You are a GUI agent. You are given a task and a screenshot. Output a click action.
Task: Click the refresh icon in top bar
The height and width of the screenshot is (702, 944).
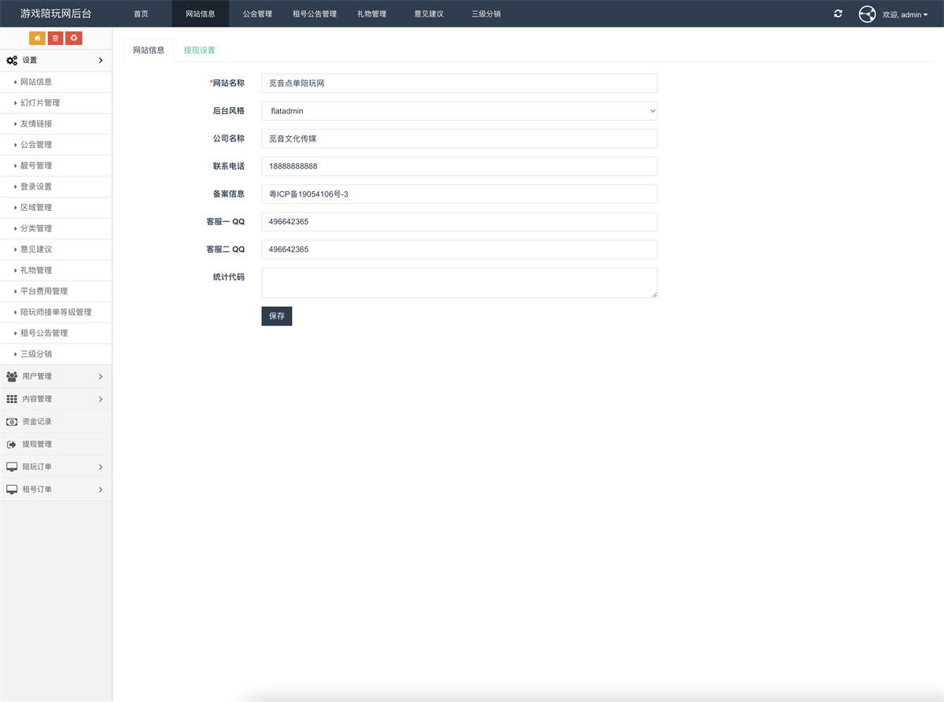(838, 14)
